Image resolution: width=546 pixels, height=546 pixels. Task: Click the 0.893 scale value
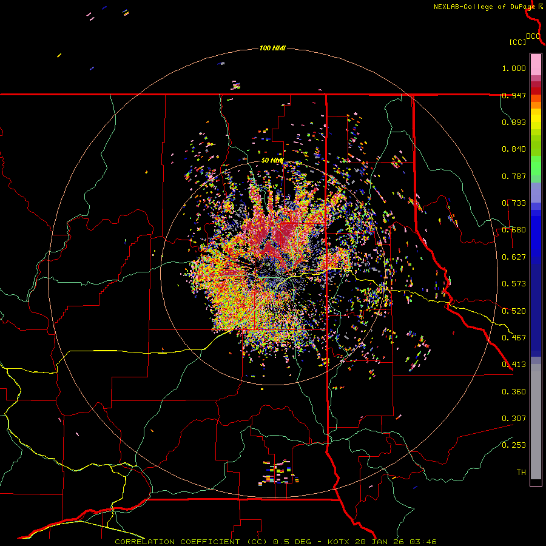click(514, 122)
